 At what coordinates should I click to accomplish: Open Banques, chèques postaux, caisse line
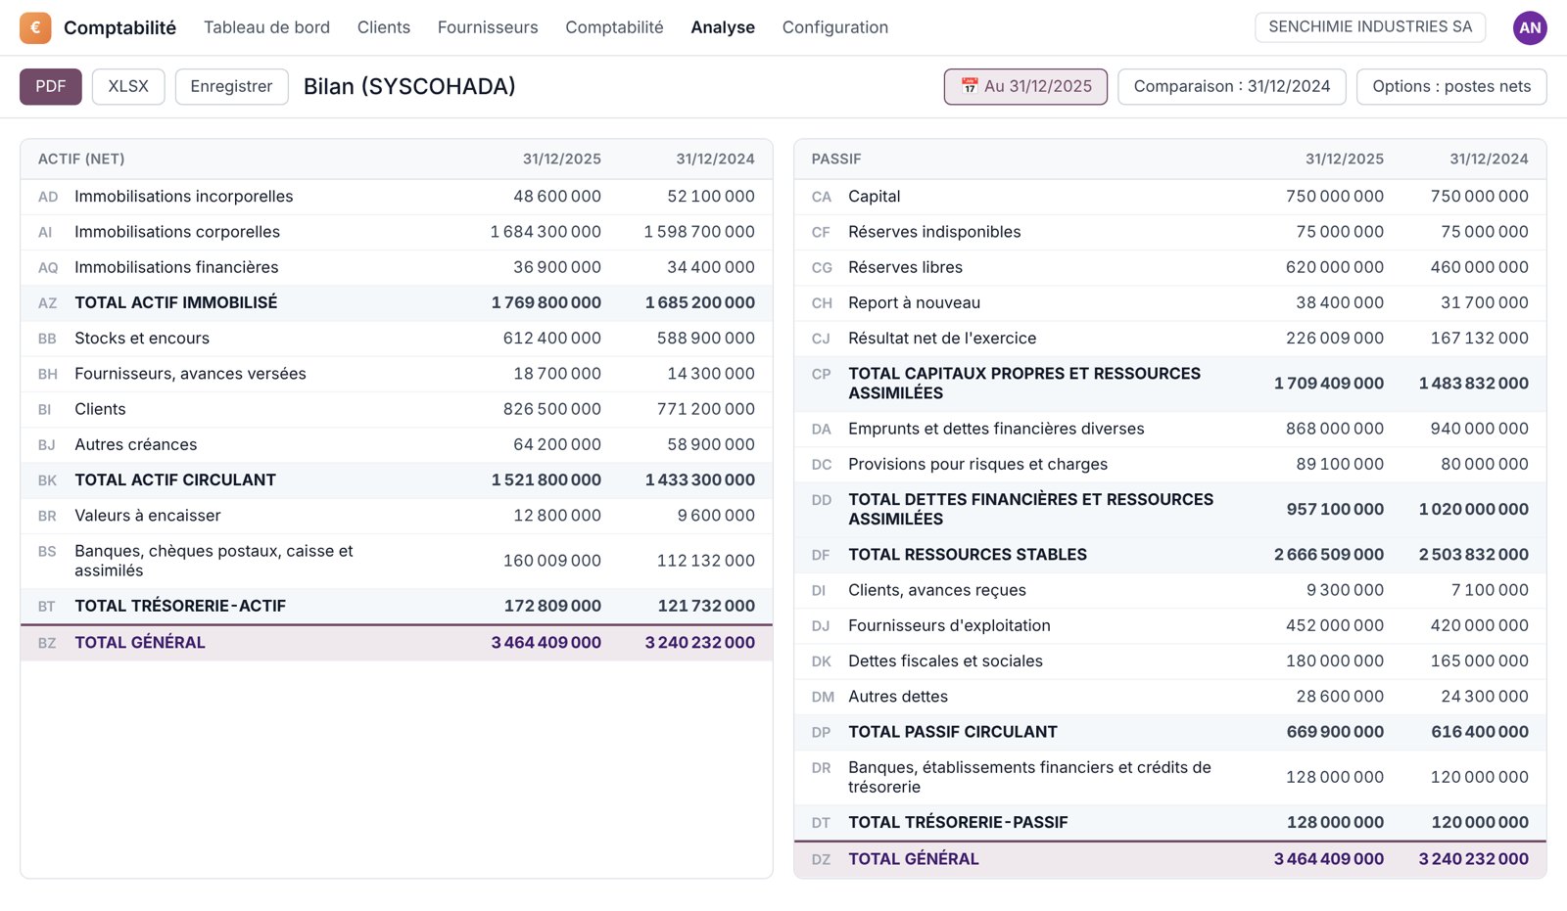[397, 561]
